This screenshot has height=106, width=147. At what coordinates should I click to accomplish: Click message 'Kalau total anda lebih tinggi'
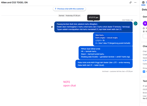pos(104,64)
